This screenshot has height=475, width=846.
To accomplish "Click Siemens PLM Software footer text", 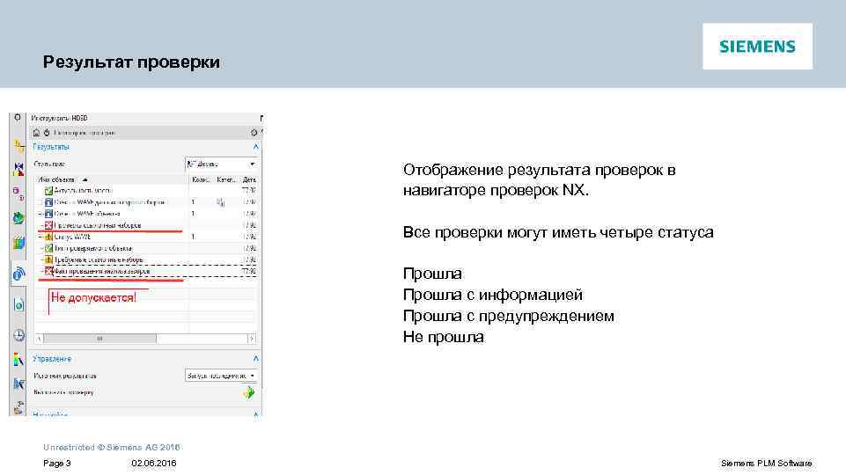I will point(766,464).
